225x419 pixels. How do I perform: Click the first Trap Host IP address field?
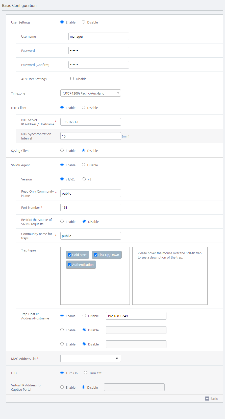tap(136, 316)
